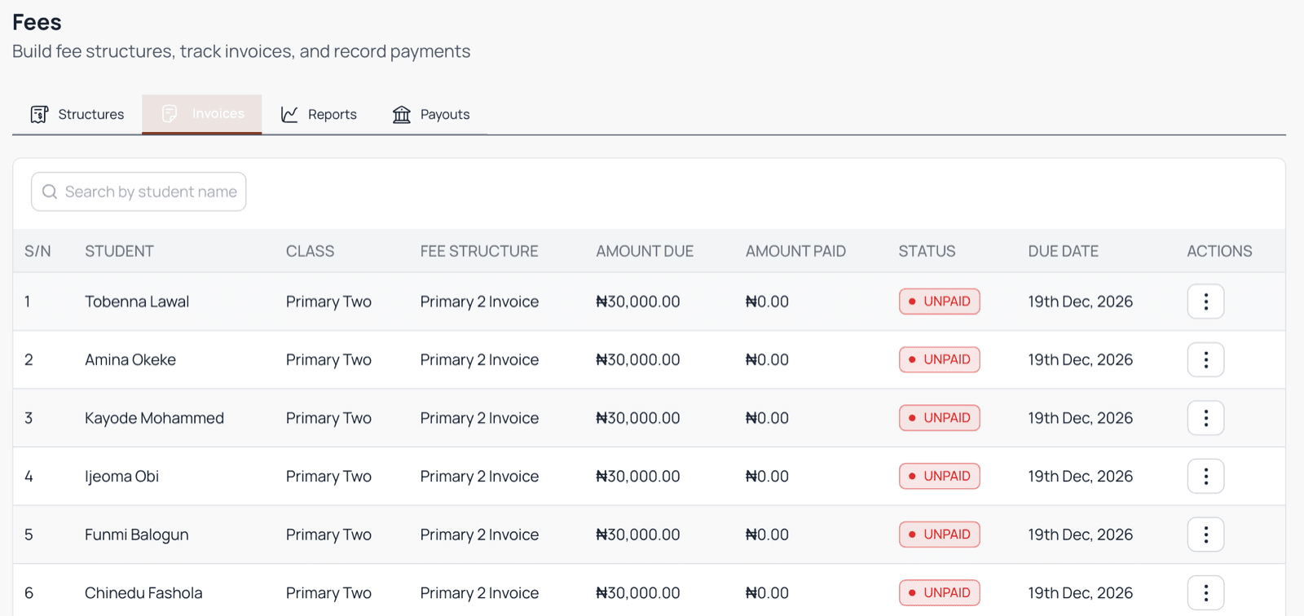Open actions menu for Ijeoma Obi
The width and height of the screenshot is (1304, 616).
coord(1205,476)
